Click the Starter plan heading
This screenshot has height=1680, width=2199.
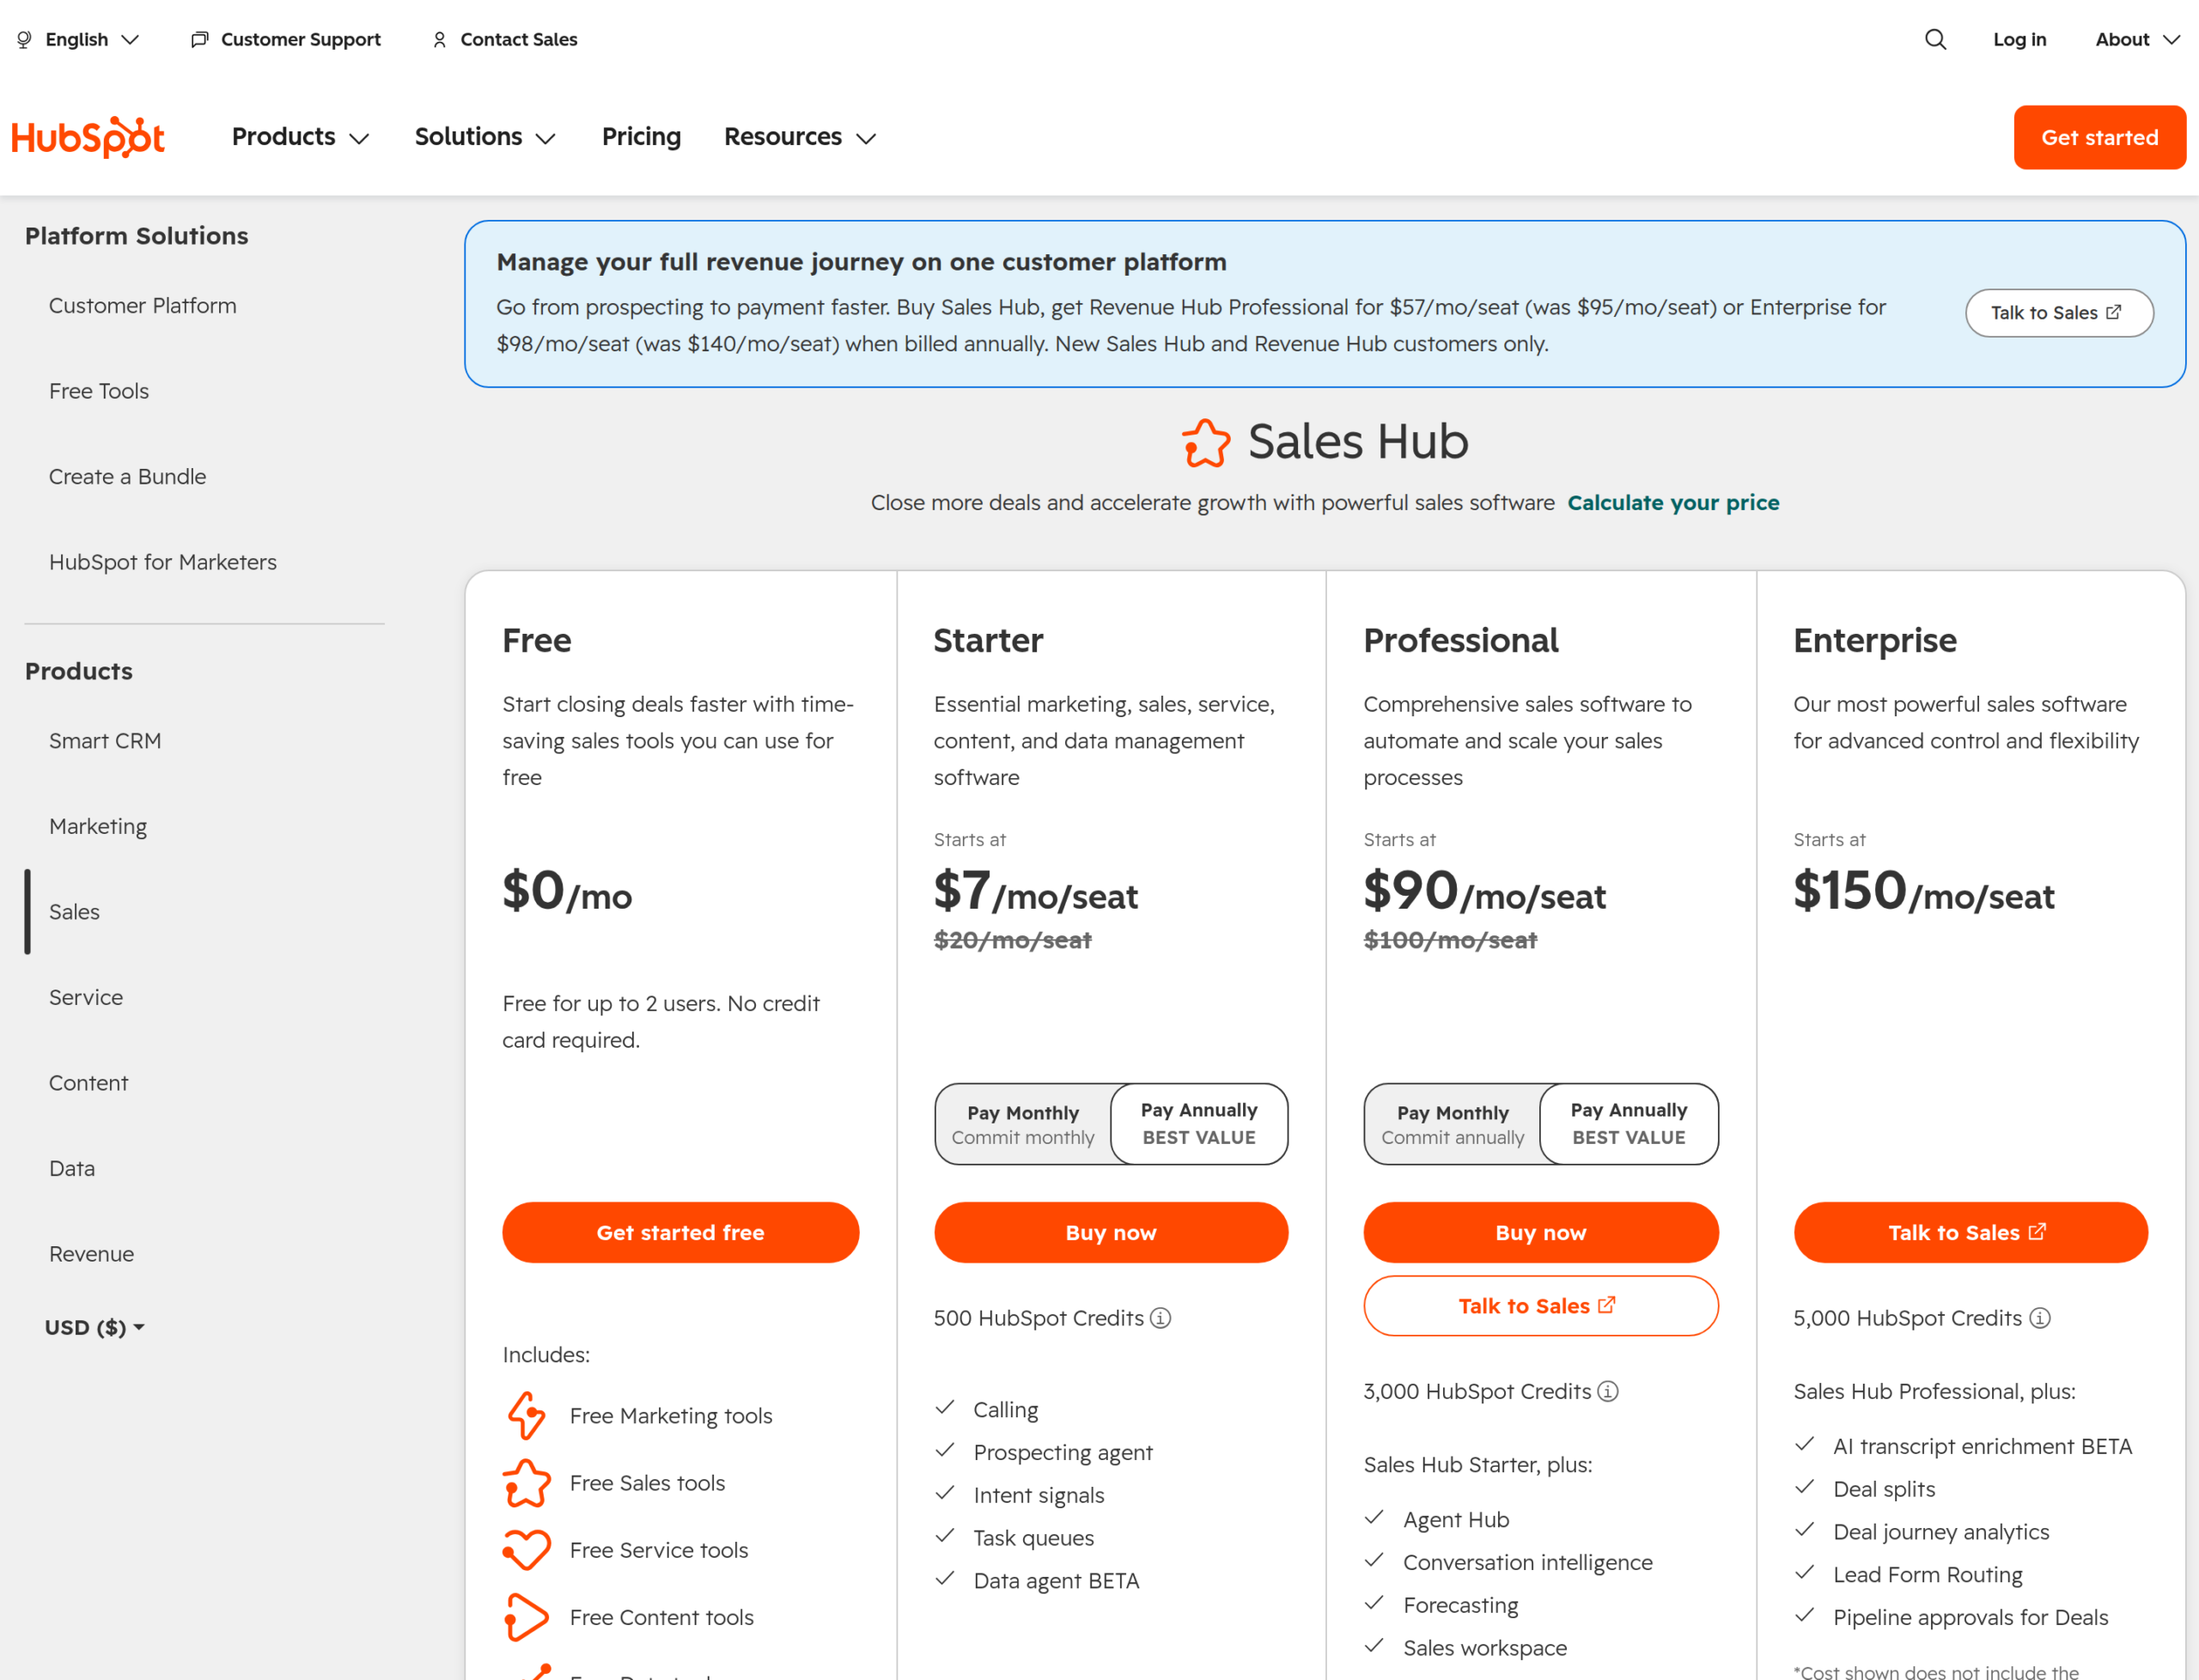[988, 640]
